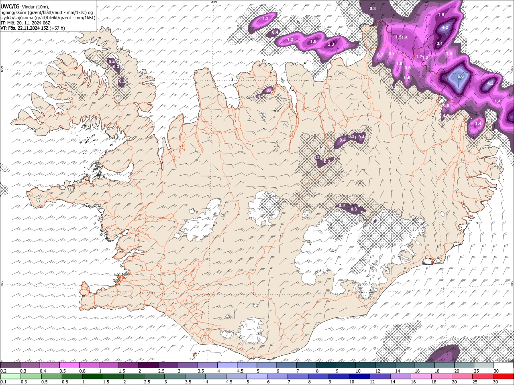Click the 1.9 value in the northeast corner
This screenshot has height=385, width=514.
[x=441, y=15]
